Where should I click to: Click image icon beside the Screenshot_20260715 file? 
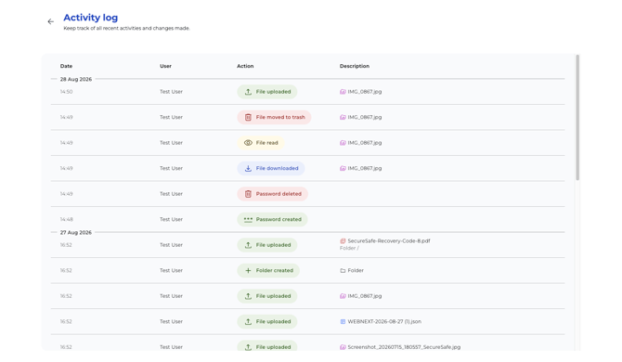[343, 347]
